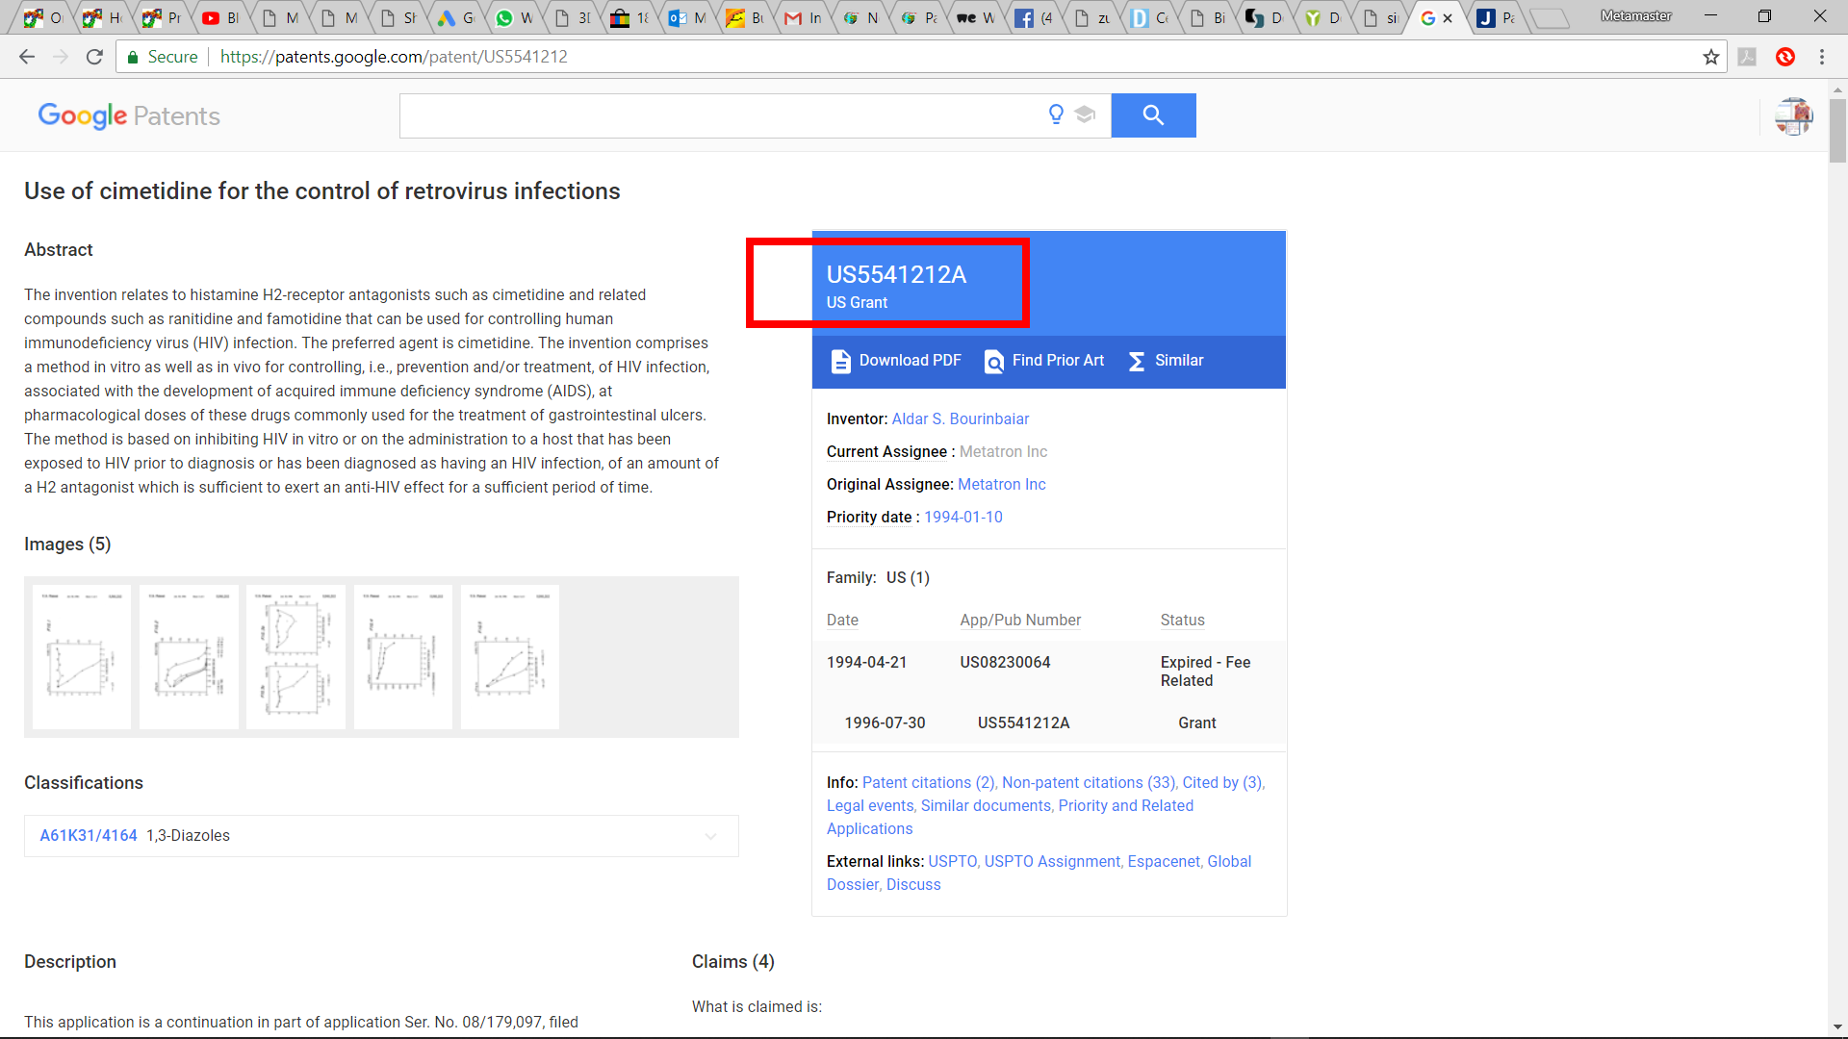Image resolution: width=1848 pixels, height=1039 pixels.
Task: Open inventor Aldar S. Bourinbaiar link
Action: [x=960, y=418]
